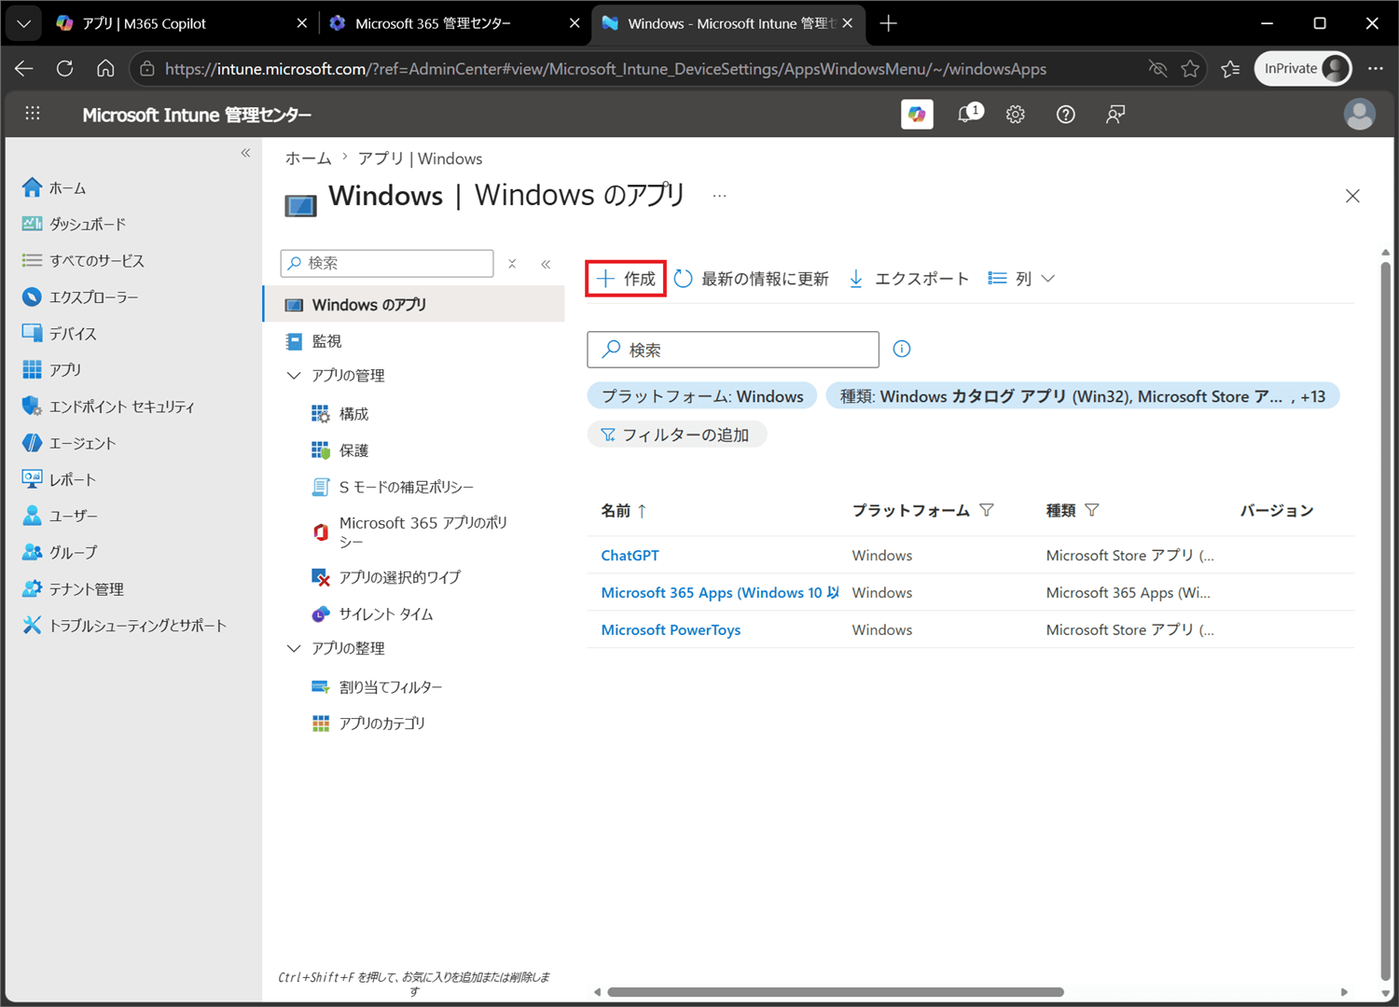
Task: Click アプリ | Windows breadcrumb
Action: pyautogui.click(x=420, y=159)
